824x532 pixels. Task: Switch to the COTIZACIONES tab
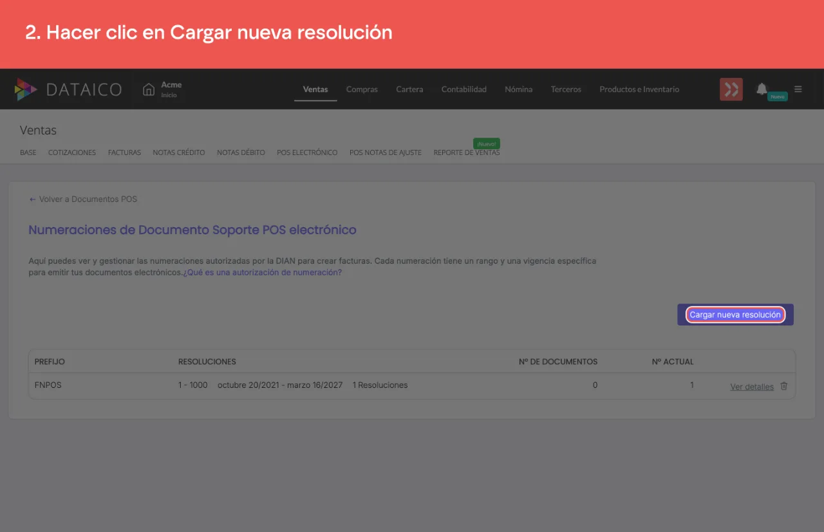(x=72, y=152)
